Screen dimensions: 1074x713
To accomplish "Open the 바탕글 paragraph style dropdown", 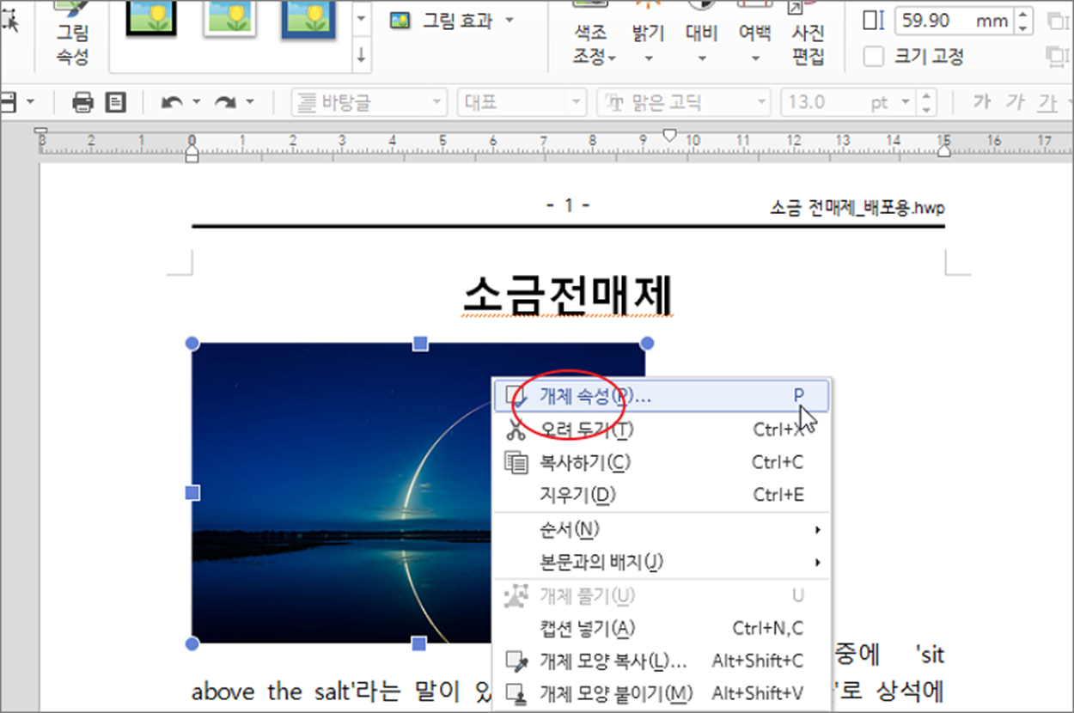I will point(369,103).
